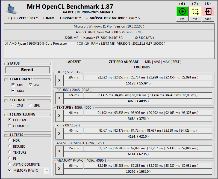The image size is (218, 179).
Task: Click the Microsoft Windows 11 Pro info row
Action: click(x=109, y=26)
